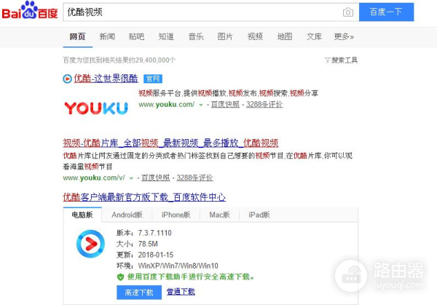Open the 文库 tab

[314, 36]
